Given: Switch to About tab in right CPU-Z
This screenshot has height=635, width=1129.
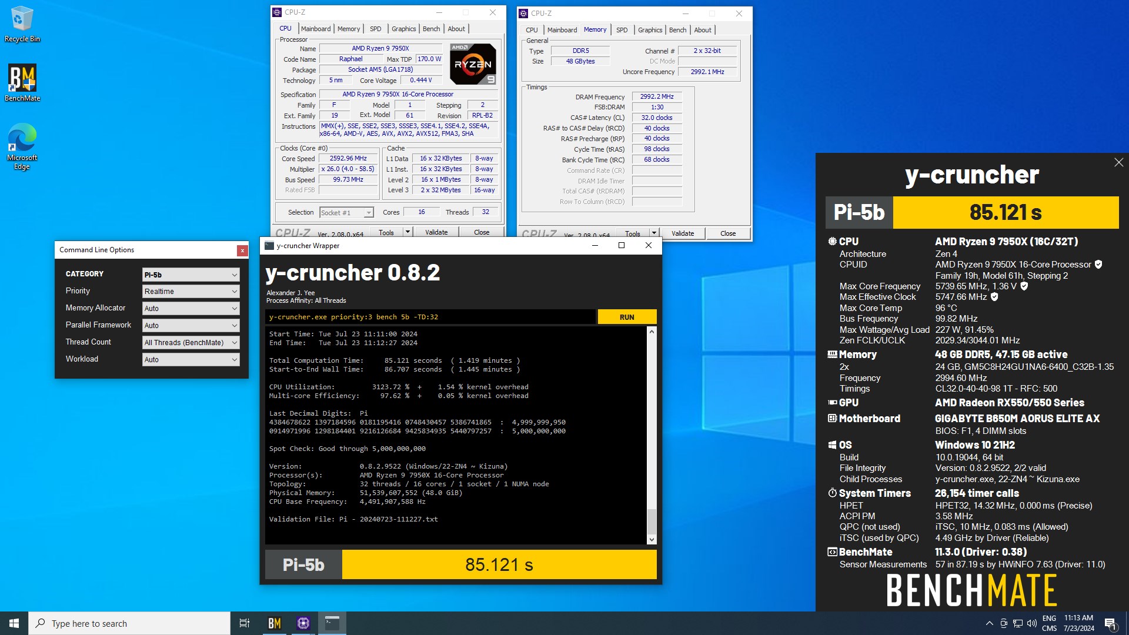Looking at the screenshot, I should (703, 30).
